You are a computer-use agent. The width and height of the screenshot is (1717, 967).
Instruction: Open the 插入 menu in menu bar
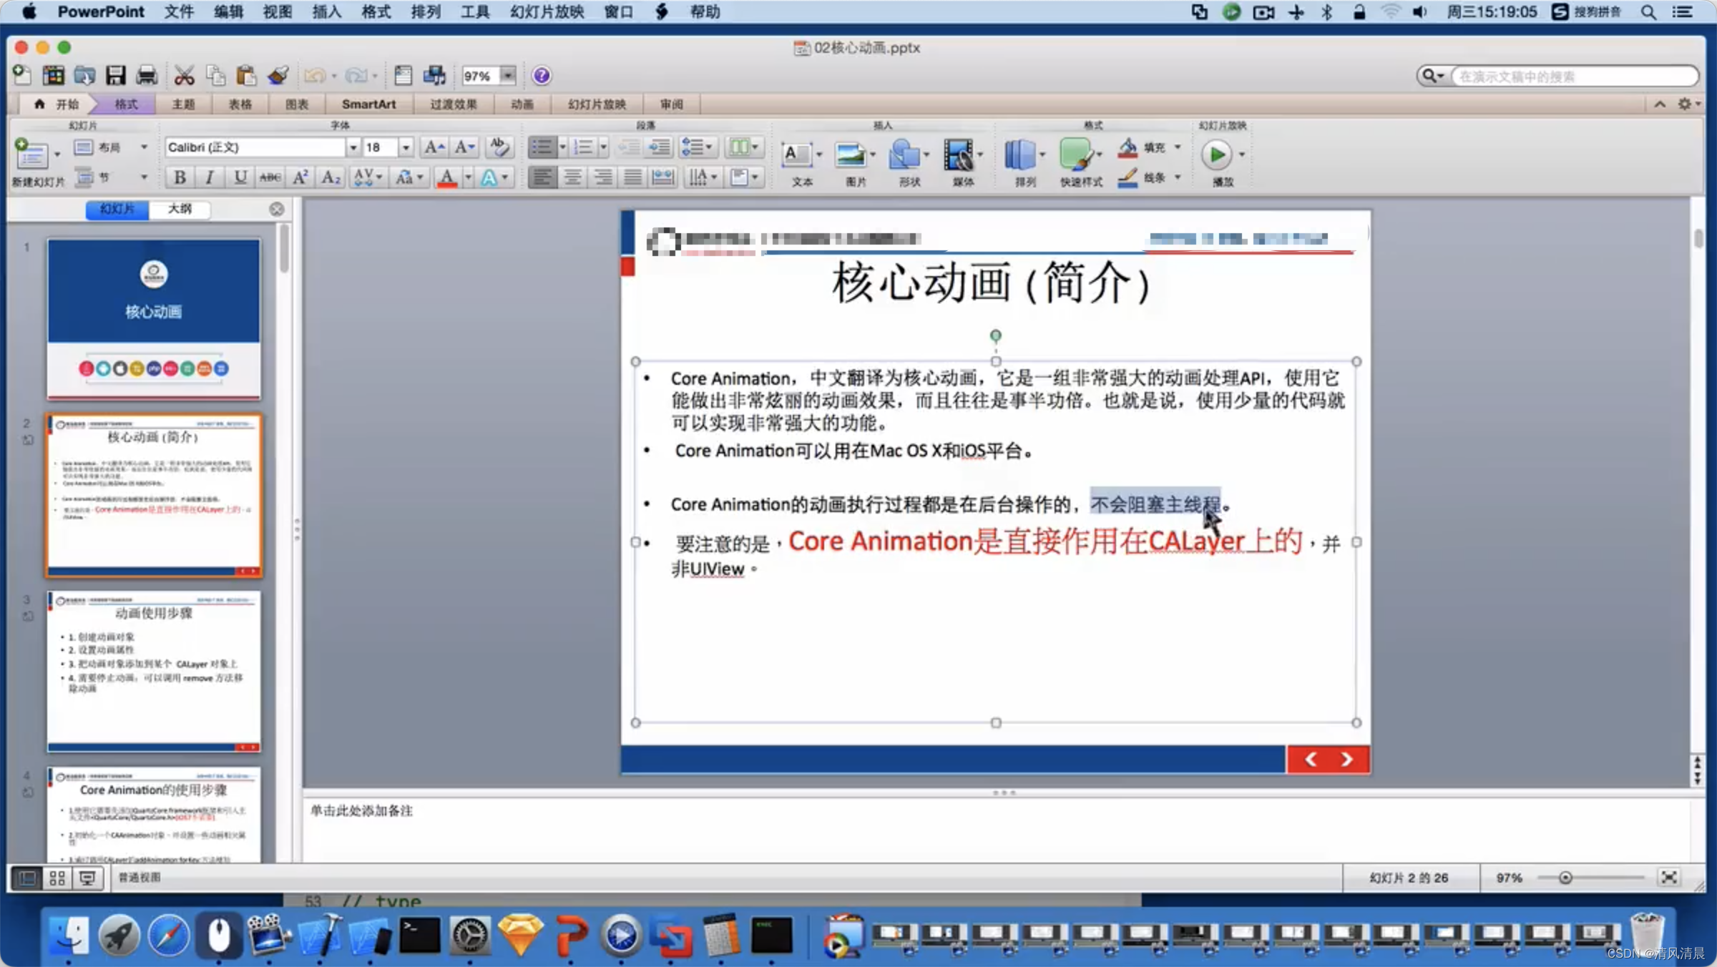[326, 11]
